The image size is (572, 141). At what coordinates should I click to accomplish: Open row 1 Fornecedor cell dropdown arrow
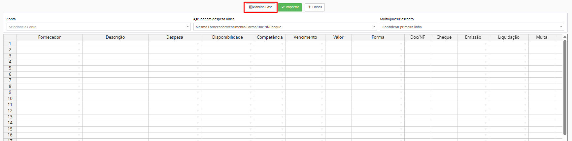tap(79, 44)
